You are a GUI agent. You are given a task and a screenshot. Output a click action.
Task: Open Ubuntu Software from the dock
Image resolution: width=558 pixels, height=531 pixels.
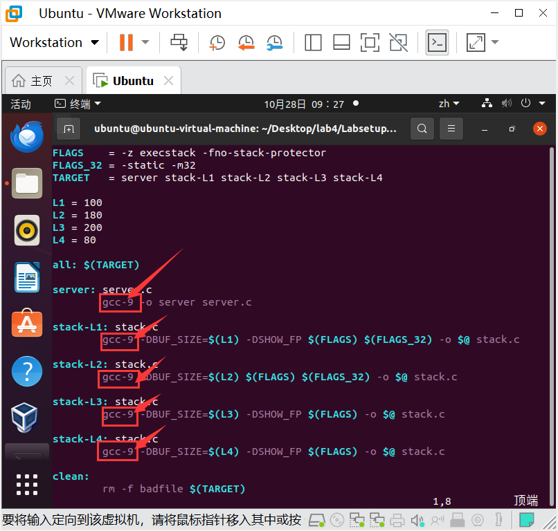pos(26,323)
